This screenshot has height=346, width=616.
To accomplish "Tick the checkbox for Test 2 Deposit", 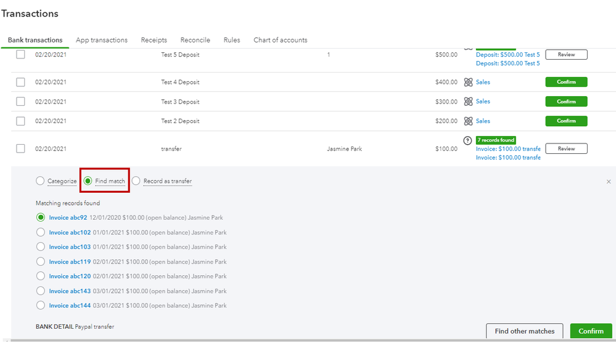I will click(20, 121).
